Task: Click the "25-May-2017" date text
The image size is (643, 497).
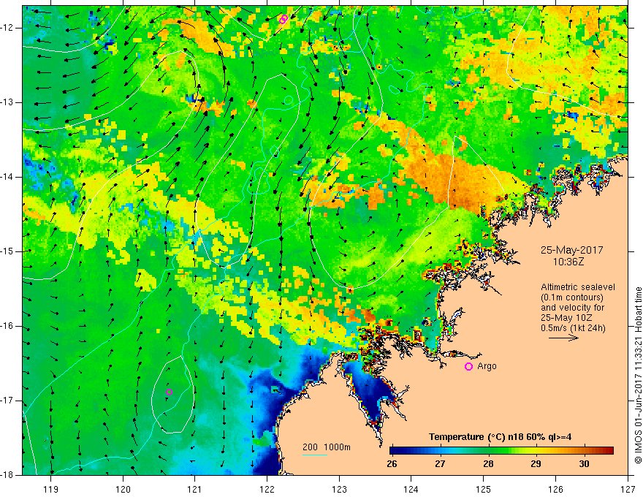Action: tap(571, 250)
